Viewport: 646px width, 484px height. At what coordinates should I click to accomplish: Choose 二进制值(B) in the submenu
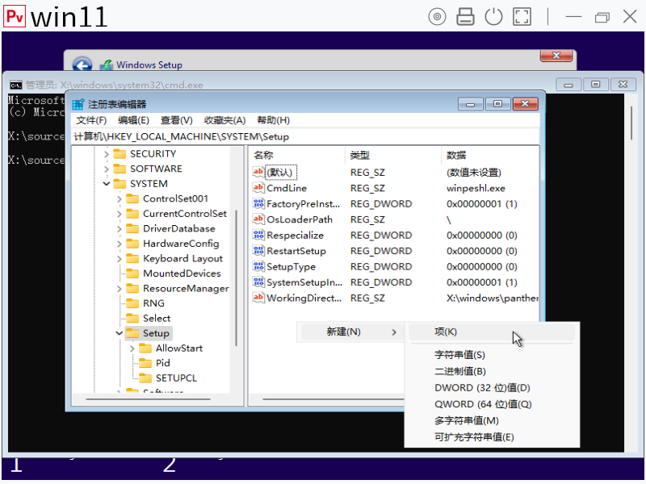pos(492,371)
